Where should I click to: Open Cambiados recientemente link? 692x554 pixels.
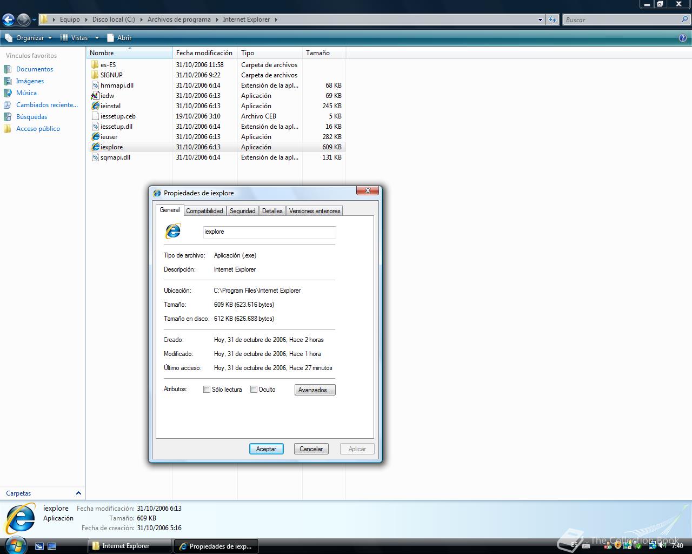click(x=47, y=105)
